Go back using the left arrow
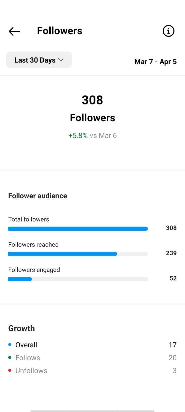Screen dimensions: 185x412 (14, 31)
